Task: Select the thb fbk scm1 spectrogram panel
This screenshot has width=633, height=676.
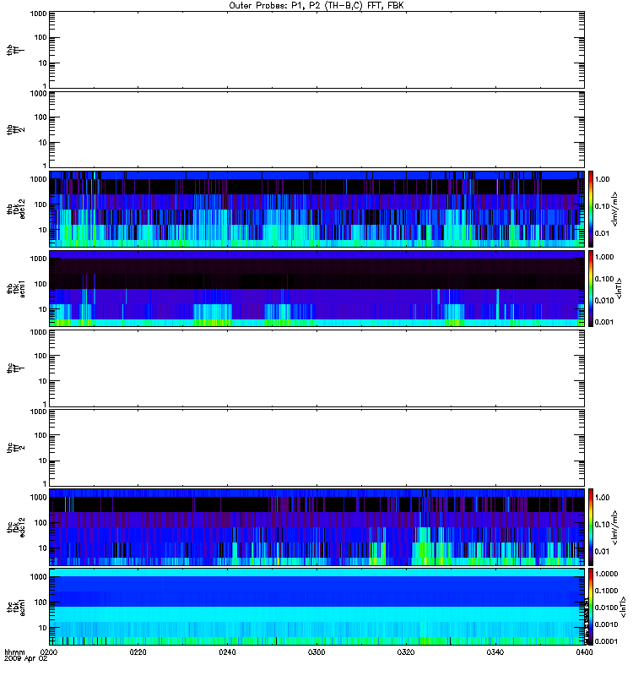Action: point(317,288)
